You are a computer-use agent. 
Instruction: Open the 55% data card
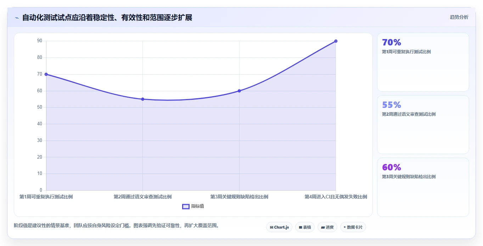tap(423, 125)
